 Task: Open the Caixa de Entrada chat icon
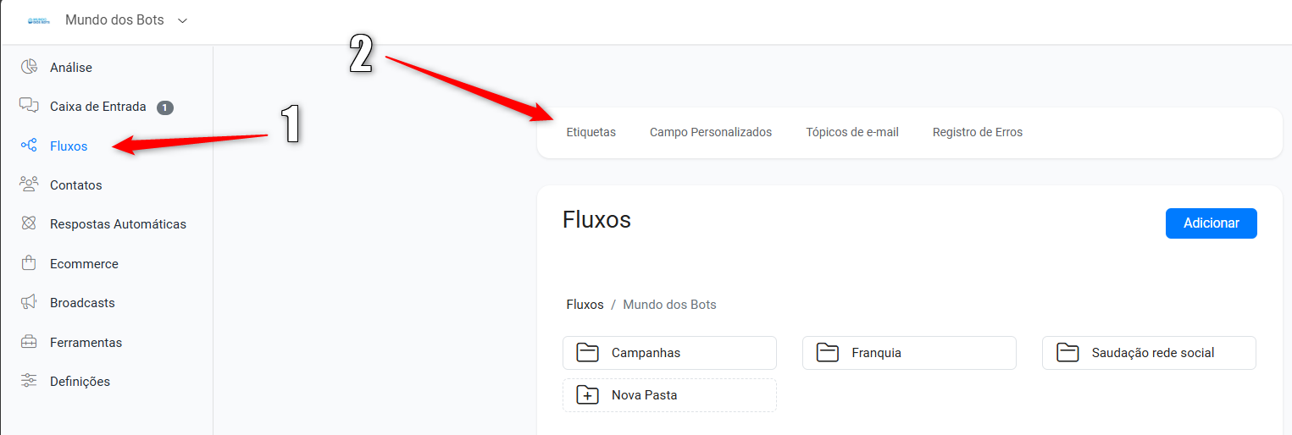pyautogui.click(x=30, y=106)
